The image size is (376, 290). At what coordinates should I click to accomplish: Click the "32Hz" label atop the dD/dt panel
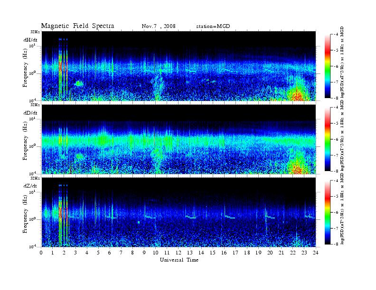(35, 105)
